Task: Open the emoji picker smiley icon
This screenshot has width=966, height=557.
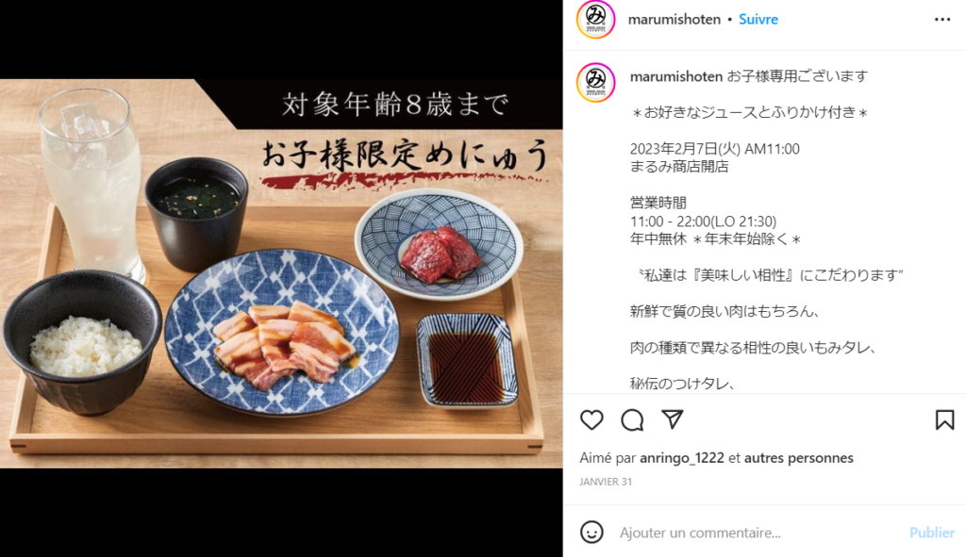Action: [591, 532]
